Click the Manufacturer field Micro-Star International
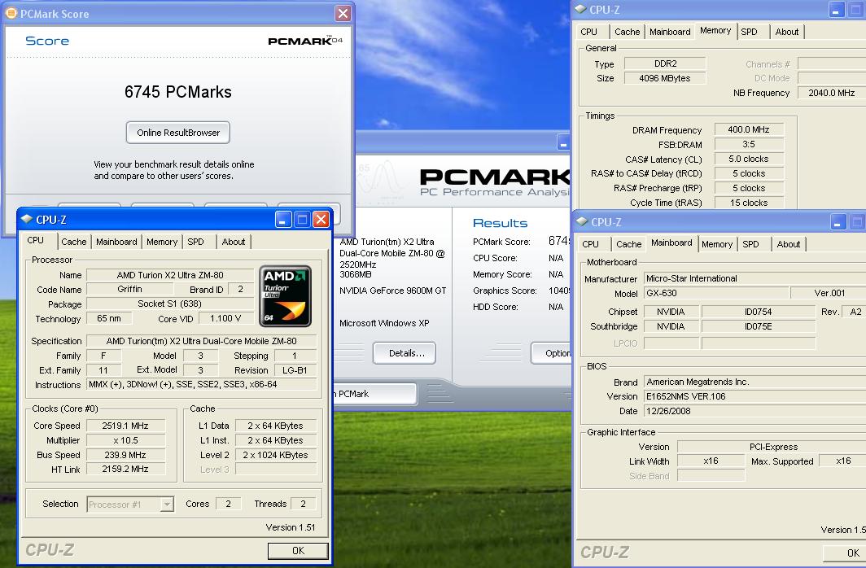Image resolution: width=866 pixels, height=568 pixels. click(754, 279)
